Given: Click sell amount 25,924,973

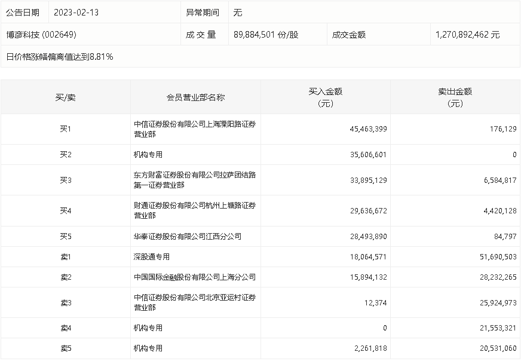Looking at the screenshot, I should (x=498, y=303).
